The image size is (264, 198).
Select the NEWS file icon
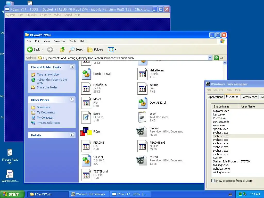coord(86,103)
